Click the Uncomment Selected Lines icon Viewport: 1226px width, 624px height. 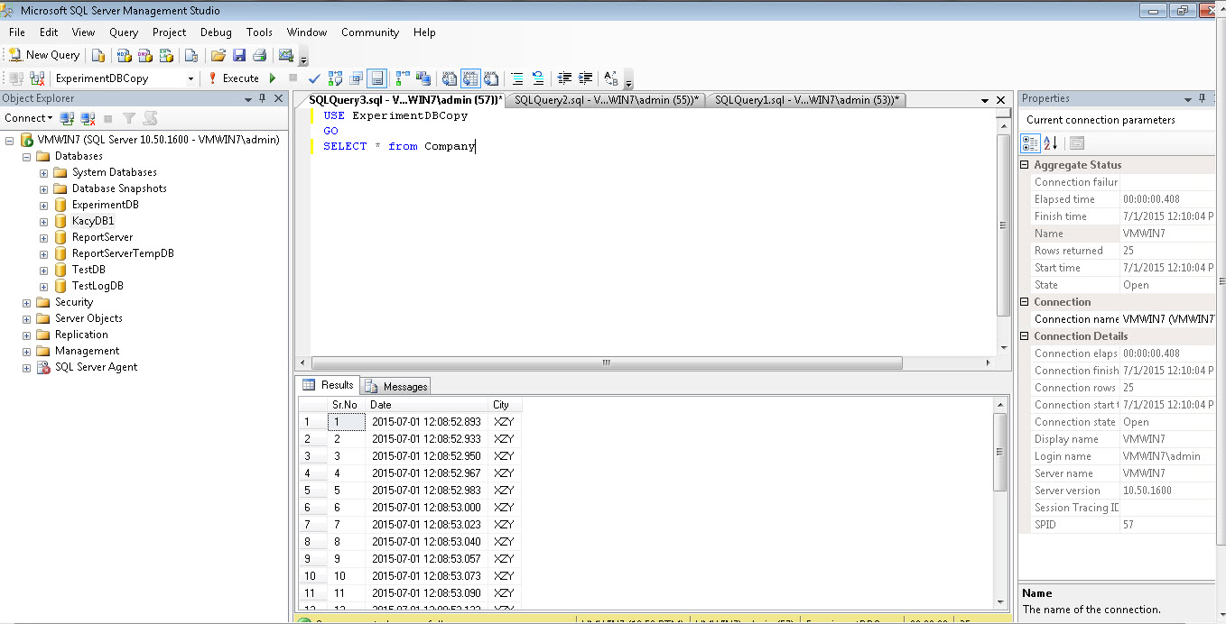[x=537, y=78]
